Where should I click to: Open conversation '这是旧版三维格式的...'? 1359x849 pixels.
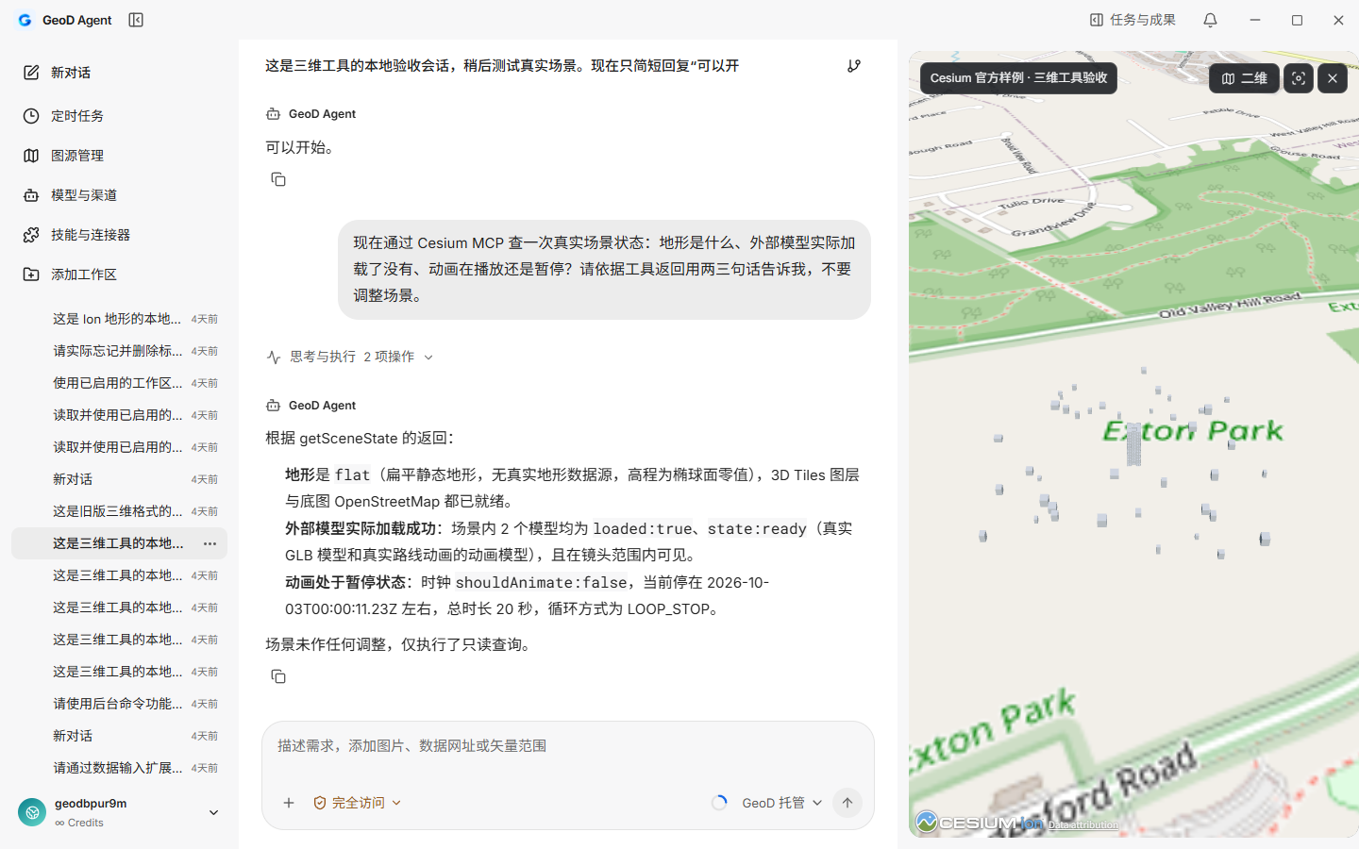pyautogui.click(x=119, y=511)
